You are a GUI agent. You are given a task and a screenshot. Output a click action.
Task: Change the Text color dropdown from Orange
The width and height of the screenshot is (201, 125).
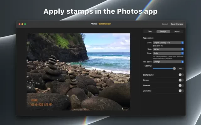point(168,62)
